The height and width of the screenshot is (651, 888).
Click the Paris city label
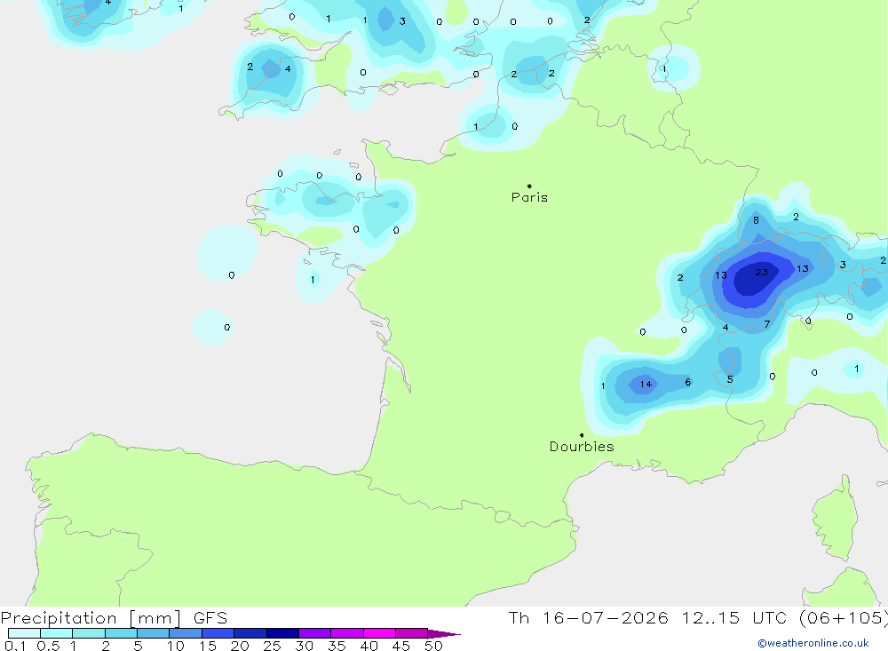click(x=529, y=197)
